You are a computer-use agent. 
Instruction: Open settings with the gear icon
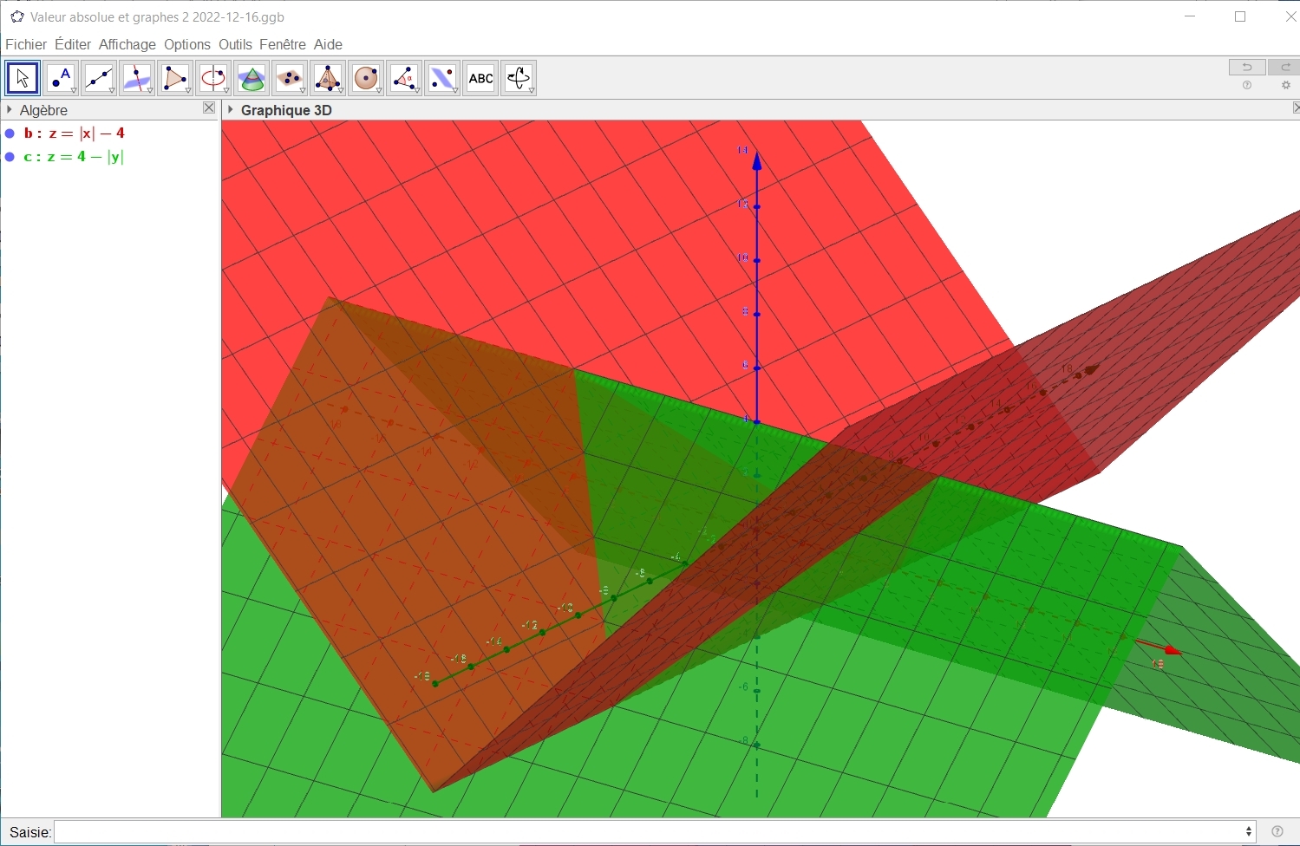(1286, 86)
